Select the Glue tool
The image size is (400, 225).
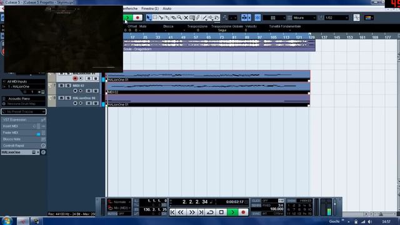click(x=167, y=17)
